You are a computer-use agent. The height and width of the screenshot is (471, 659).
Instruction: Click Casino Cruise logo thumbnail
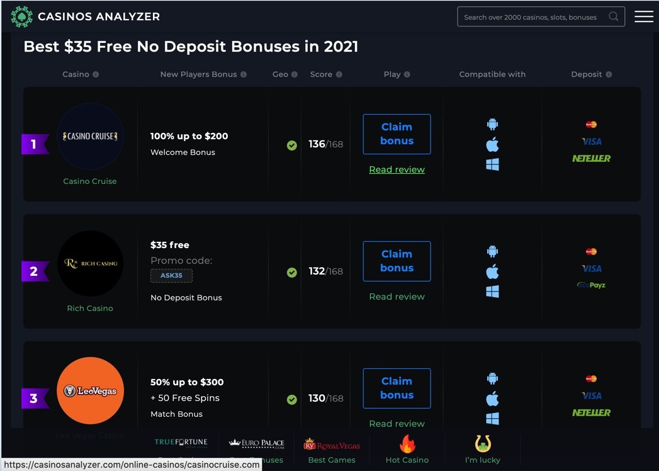pos(91,136)
